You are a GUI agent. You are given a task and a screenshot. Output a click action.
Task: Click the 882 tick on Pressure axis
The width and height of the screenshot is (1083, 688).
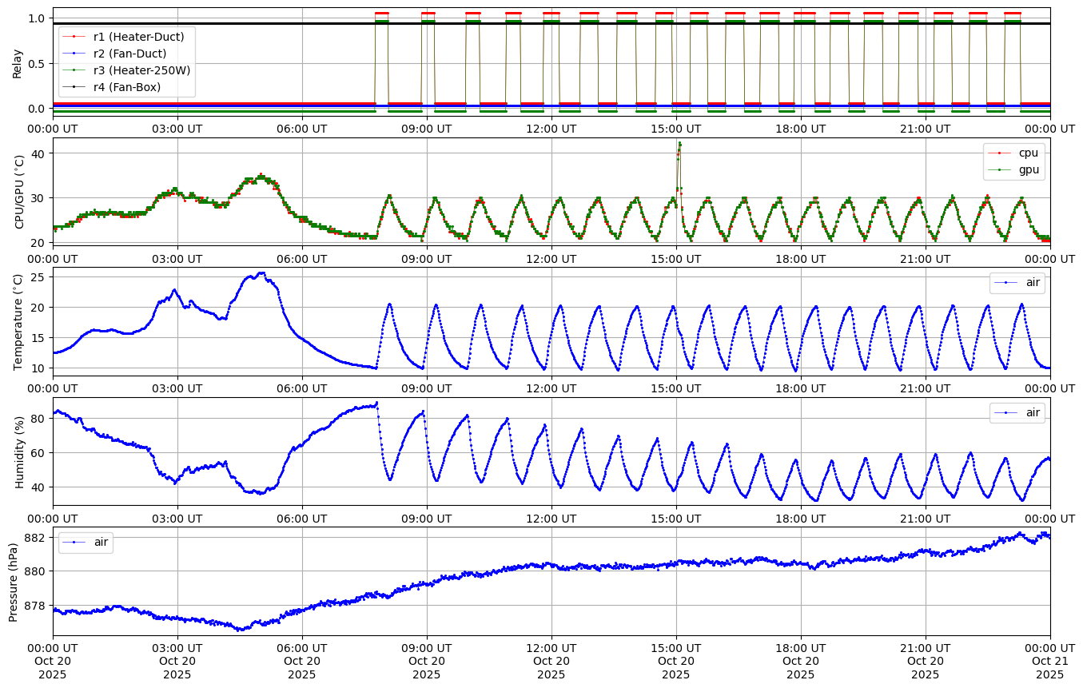37,538
